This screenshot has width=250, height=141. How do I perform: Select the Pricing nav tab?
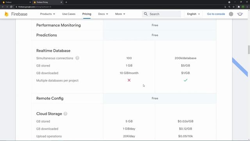pyautogui.click(x=87, y=14)
